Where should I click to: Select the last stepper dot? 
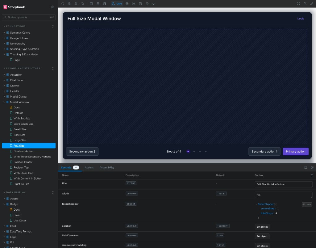click(206, 151)
